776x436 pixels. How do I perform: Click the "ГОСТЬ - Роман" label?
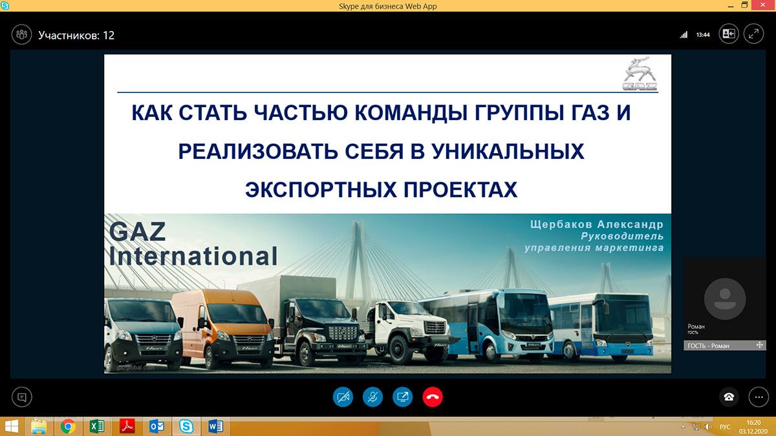click(x=708, y=346)
